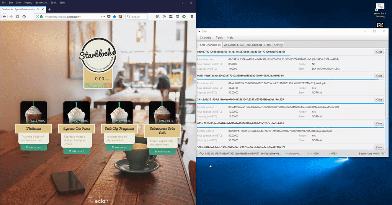This screenshot has width=392, height=205.
Task: Reload the Starblocks page
Action: pyautogui.click(x=18, y=16)
